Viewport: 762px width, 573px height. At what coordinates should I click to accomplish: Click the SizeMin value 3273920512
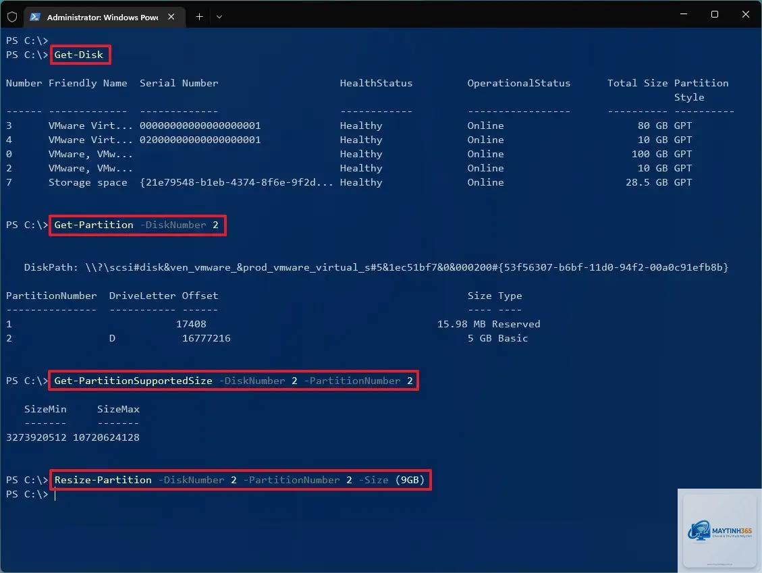click(36, 437)
